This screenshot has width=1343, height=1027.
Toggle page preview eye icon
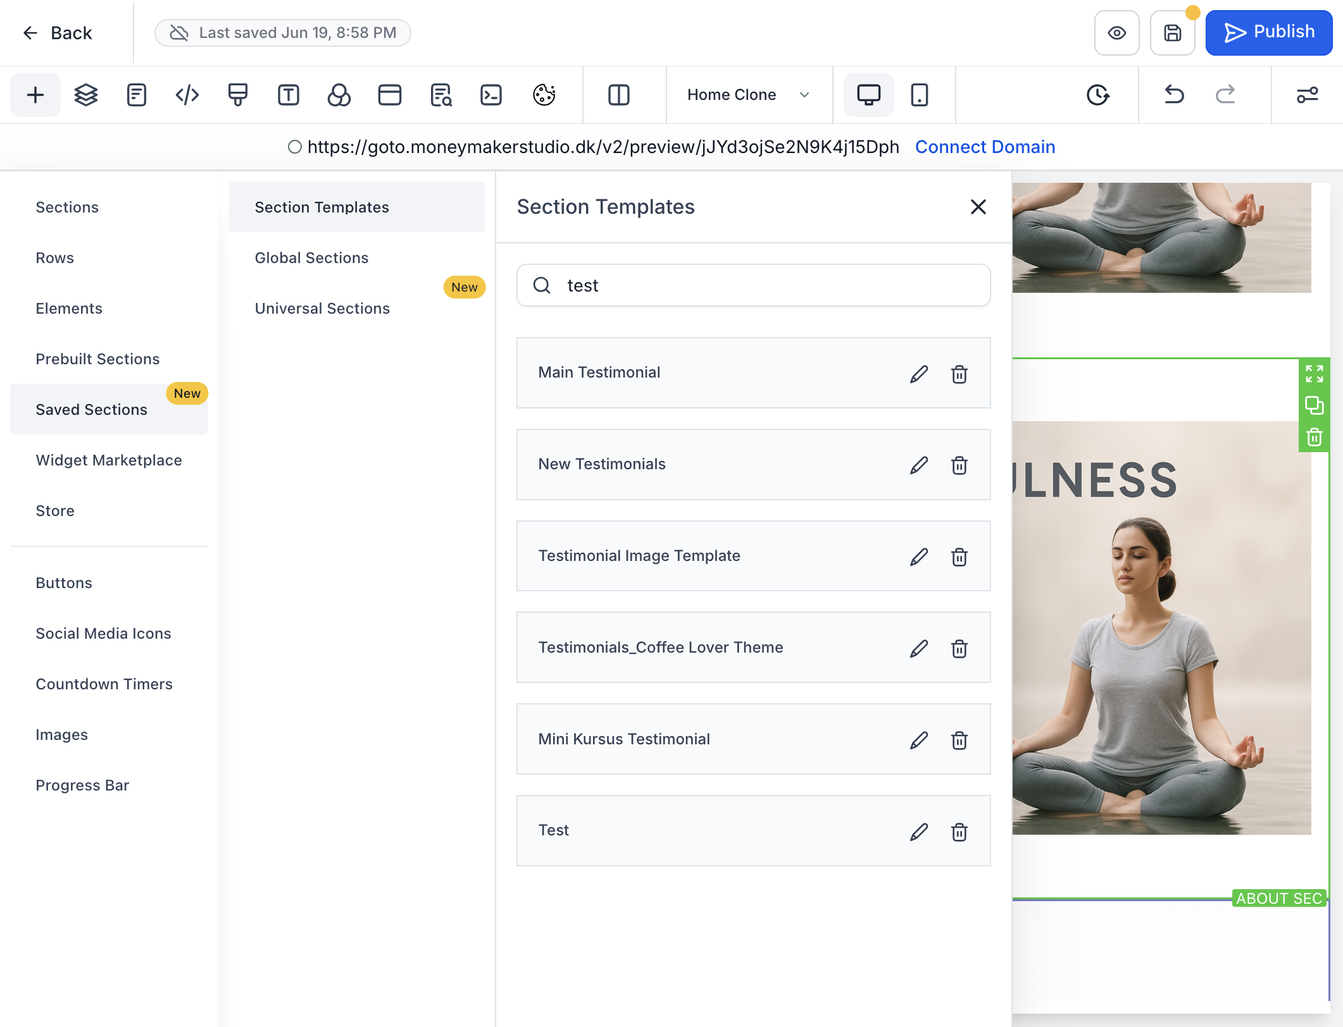[1116, 33]
